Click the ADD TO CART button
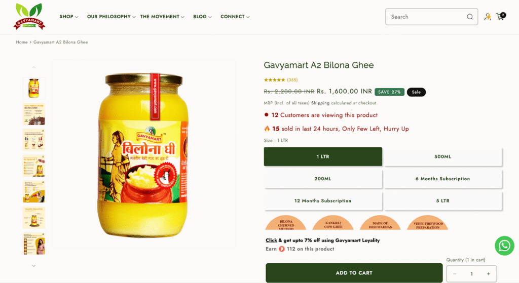The width and height of the screenshot is (519, 283). point(354,273)
